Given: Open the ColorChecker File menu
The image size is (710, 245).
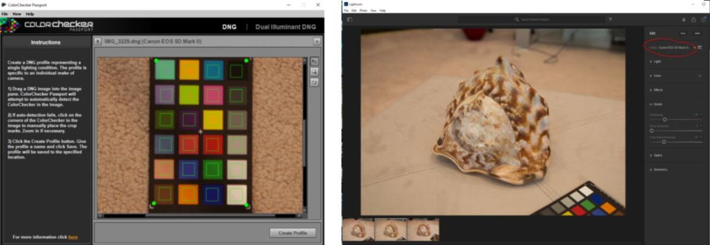Looking at the screenshot, I should click(x=5, y=14).
